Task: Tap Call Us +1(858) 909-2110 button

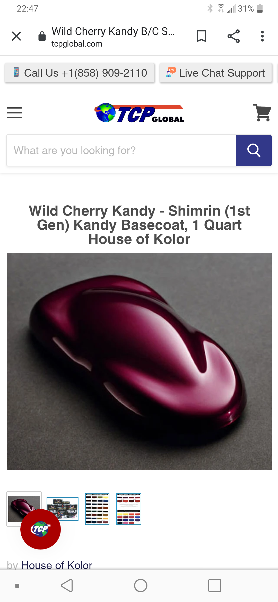Action: coord(80,73)
